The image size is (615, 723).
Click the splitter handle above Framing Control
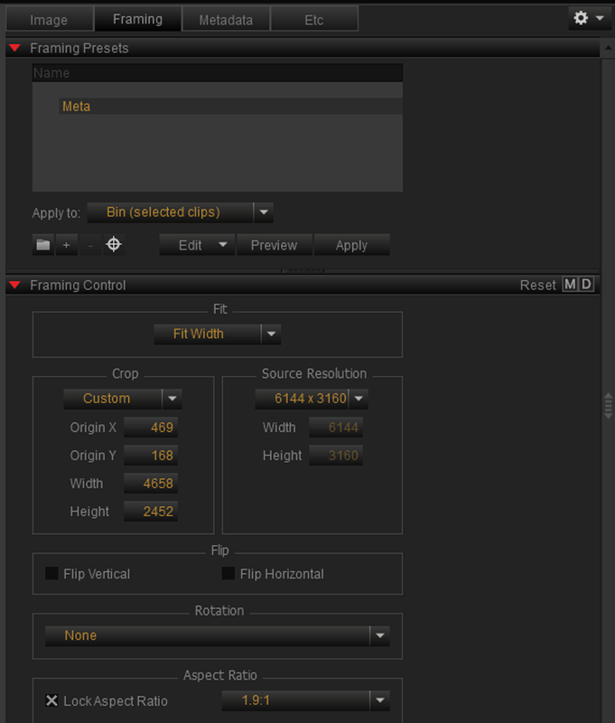click(303, 270)
